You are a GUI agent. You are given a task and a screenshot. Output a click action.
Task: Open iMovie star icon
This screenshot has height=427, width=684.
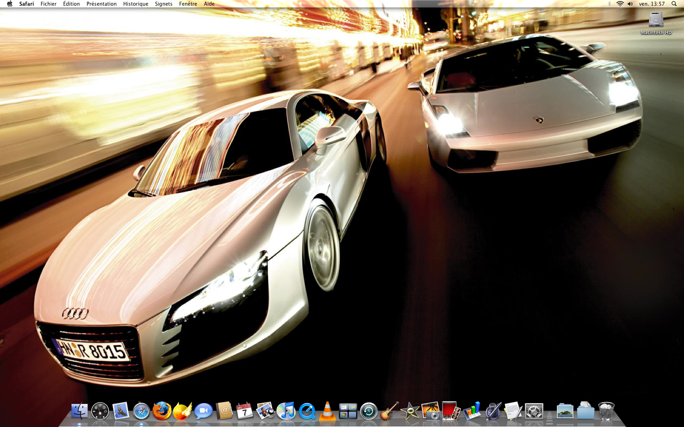pos(410,411)
